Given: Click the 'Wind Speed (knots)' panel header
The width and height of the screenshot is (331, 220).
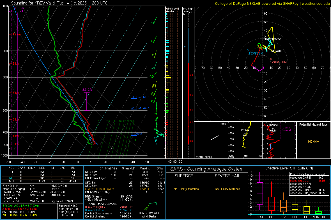Looking at the screenshot, I should (x=172, y=10).
